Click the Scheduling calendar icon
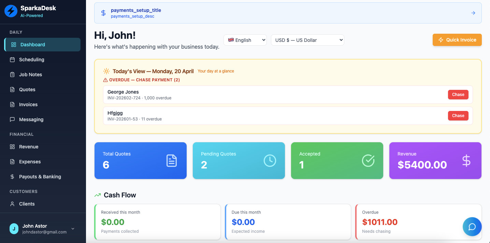This screenshot has width=490, height=243. click(x=12, y=60)
